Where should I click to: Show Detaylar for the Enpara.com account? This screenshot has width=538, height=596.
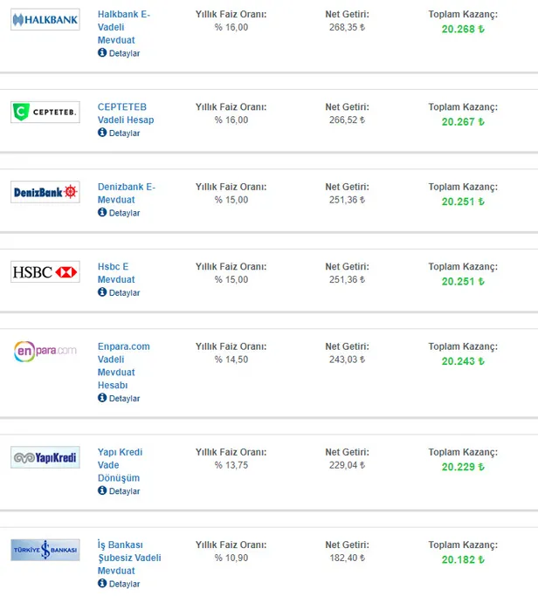click(120, 399)
